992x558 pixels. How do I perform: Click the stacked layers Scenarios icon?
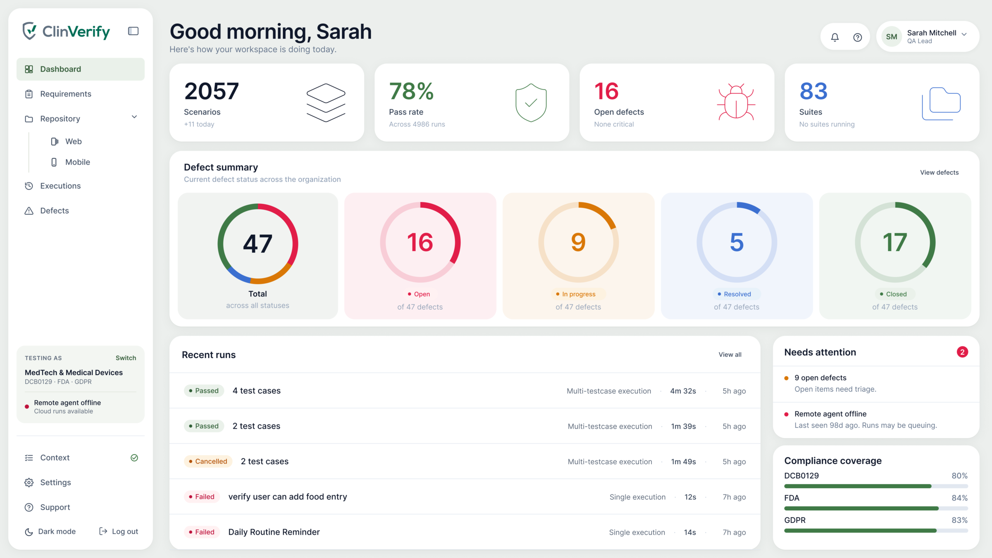coord(326,103)
